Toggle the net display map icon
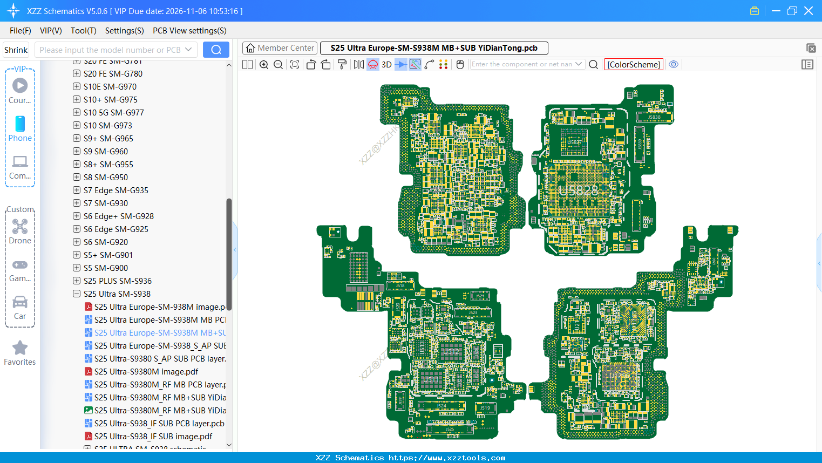Image resolution: width=822 pixels, height=463 pixels. pyautogui.click(x=415, y=64)
